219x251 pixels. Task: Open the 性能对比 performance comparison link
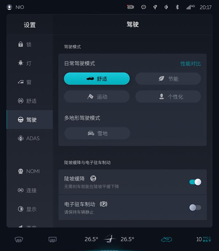[x=191, y=64]
